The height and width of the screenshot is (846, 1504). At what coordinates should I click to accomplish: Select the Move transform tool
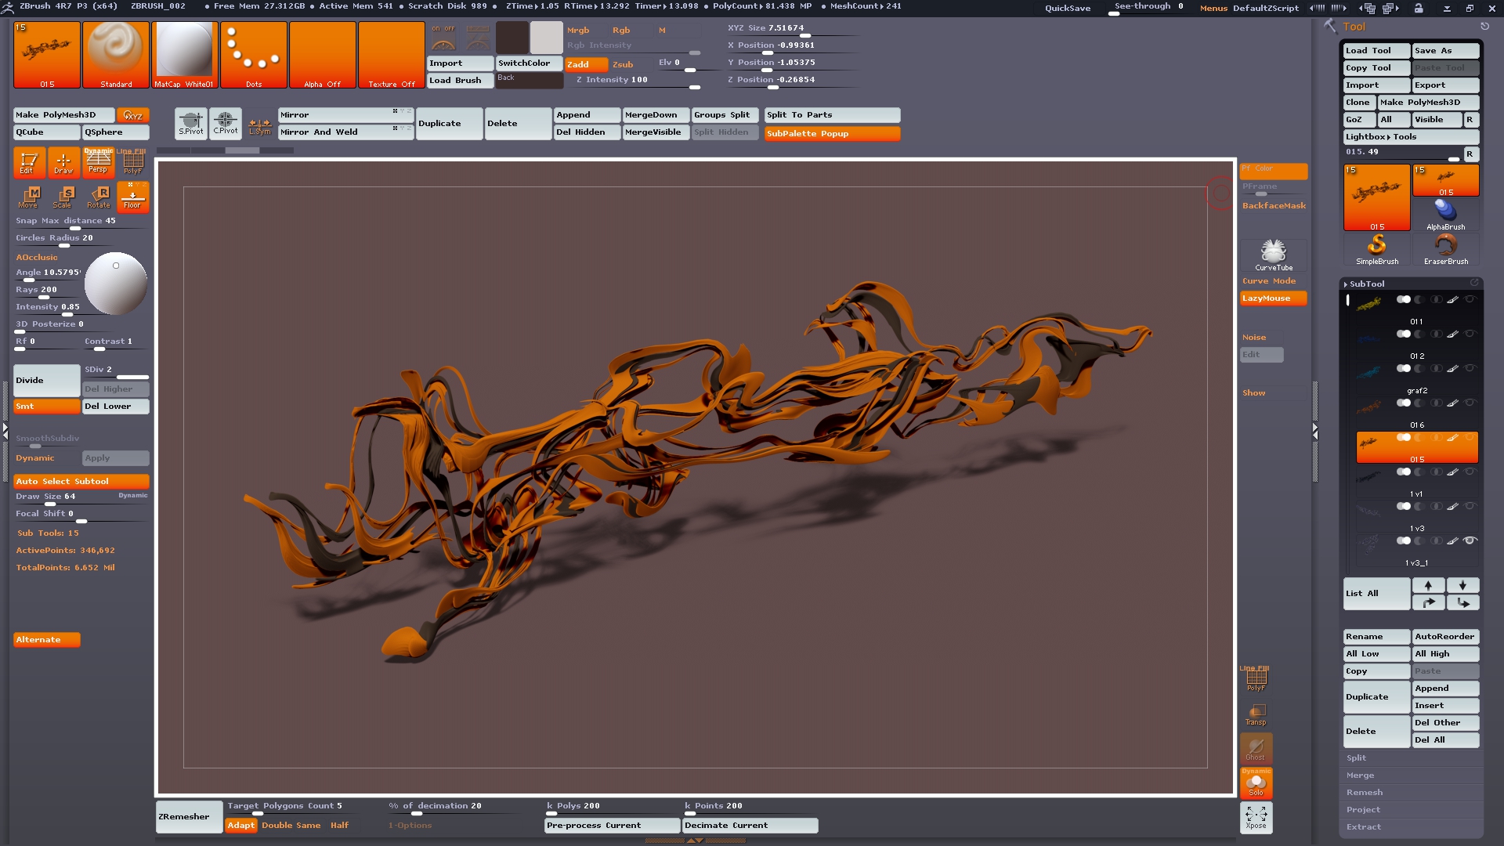[x=29, y=196]
